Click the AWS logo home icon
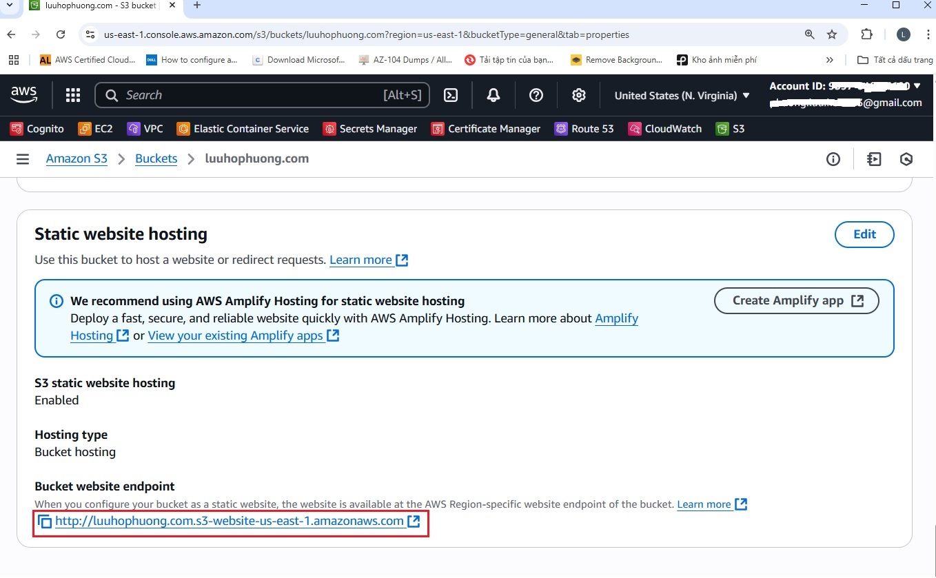Image resolution: width=936 pixels, height=578 pixels. [x=24, y=95]
